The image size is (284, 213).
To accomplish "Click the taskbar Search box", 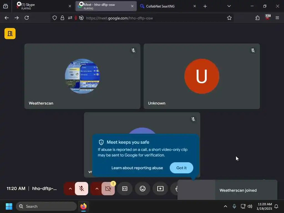I will 46,206.
